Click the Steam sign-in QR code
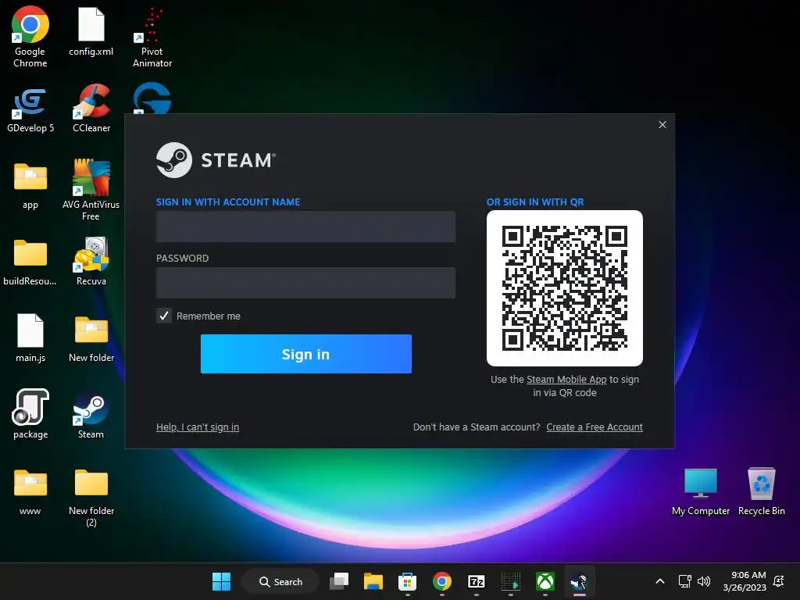800x600 pixels. pyautogui.click(x=565, y=288)
